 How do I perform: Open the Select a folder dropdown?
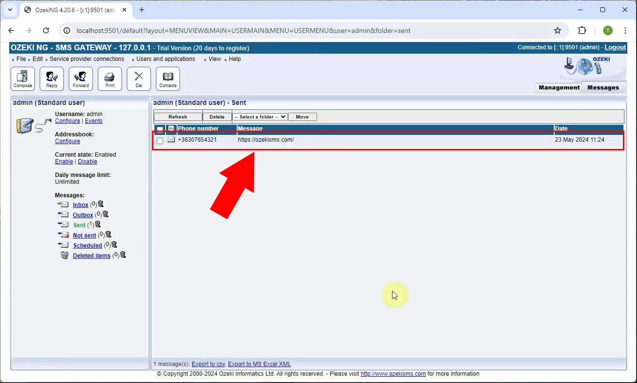pos(260,117)
